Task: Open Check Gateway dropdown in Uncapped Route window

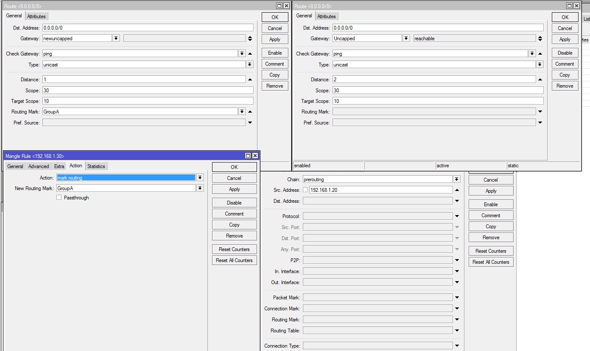Action: coord(532,54)
